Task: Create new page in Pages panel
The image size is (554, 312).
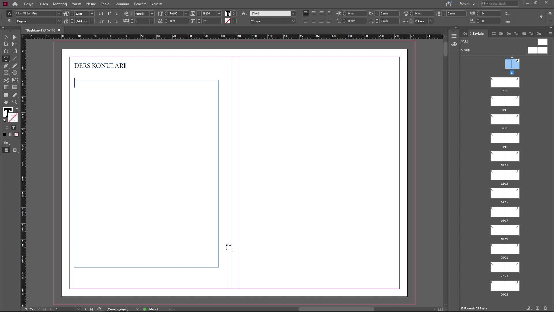Action: [x=537, y=308]
